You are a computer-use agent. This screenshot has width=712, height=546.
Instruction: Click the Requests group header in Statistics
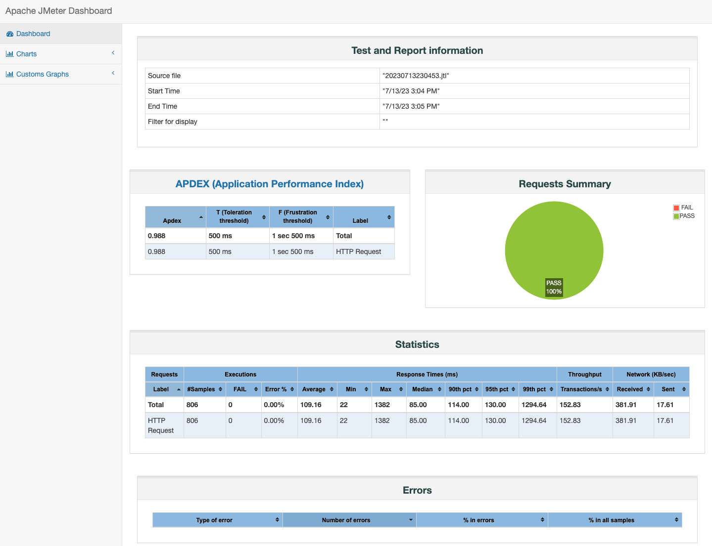[164, 375]
